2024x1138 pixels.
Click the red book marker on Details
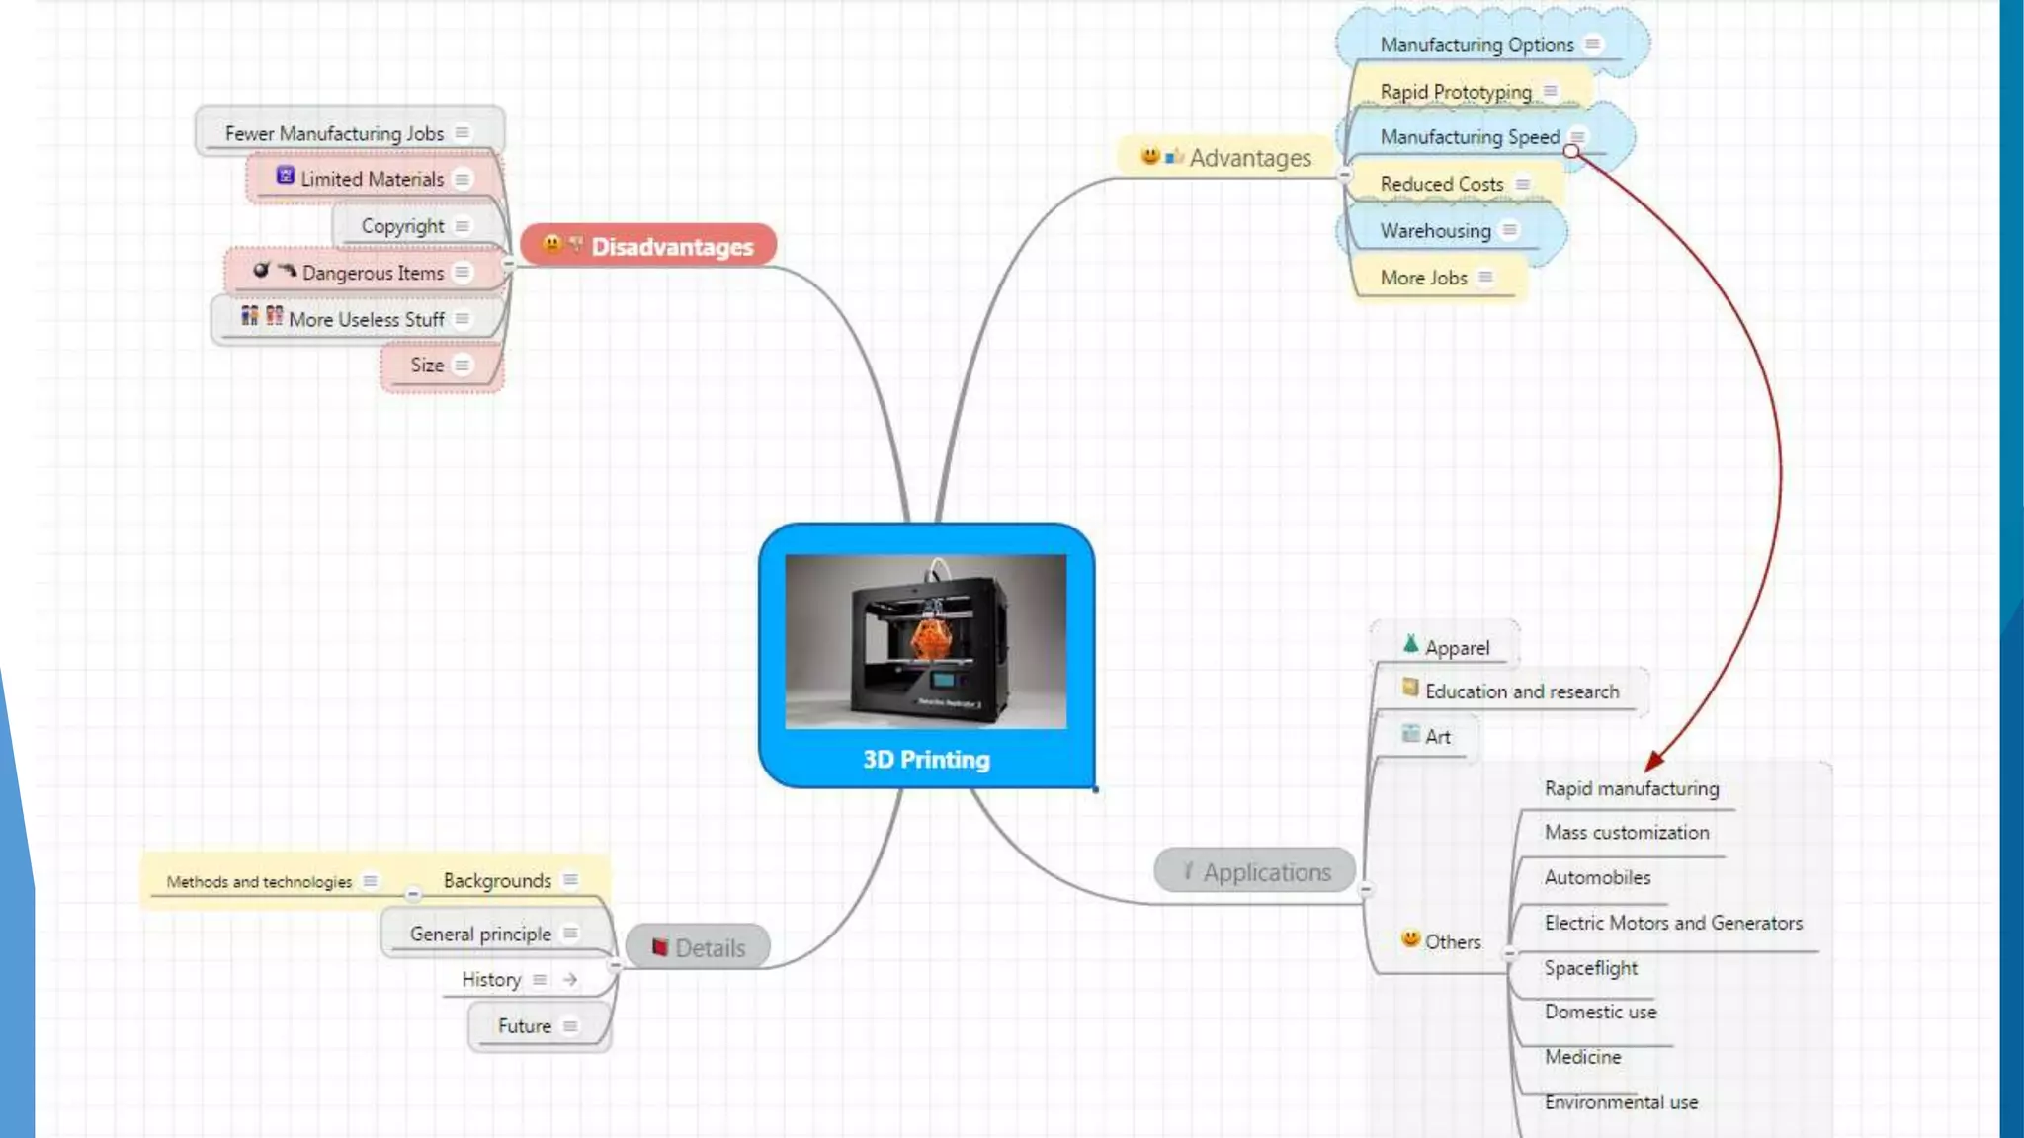pos(659,948)
